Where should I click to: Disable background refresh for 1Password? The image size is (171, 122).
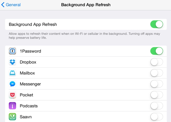(157, 51)
